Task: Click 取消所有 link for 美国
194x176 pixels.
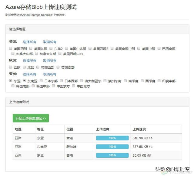Action: tap(50, 42)
